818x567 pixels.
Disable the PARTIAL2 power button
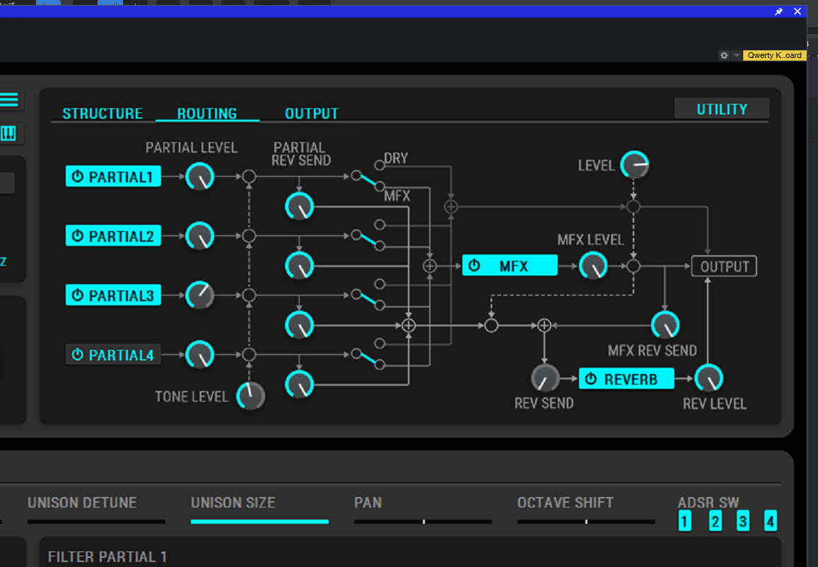point(78,236)
